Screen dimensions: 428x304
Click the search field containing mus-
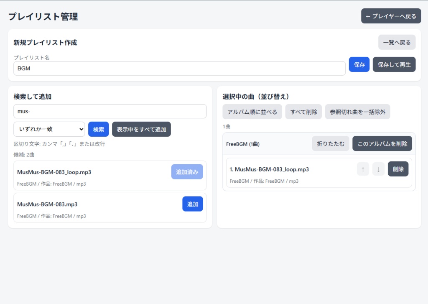coord(110,111)
